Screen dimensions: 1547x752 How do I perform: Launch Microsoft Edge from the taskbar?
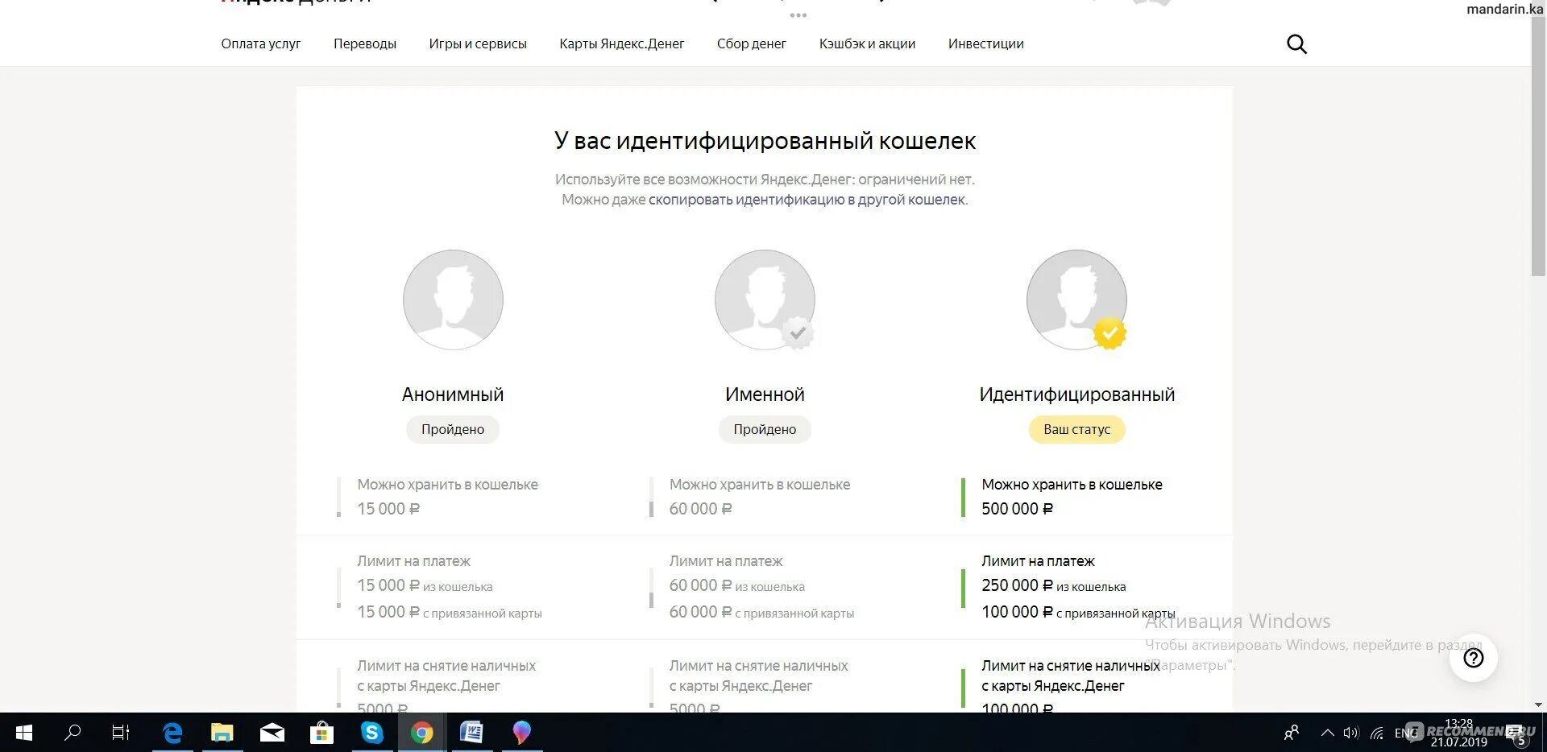[172, 733]
